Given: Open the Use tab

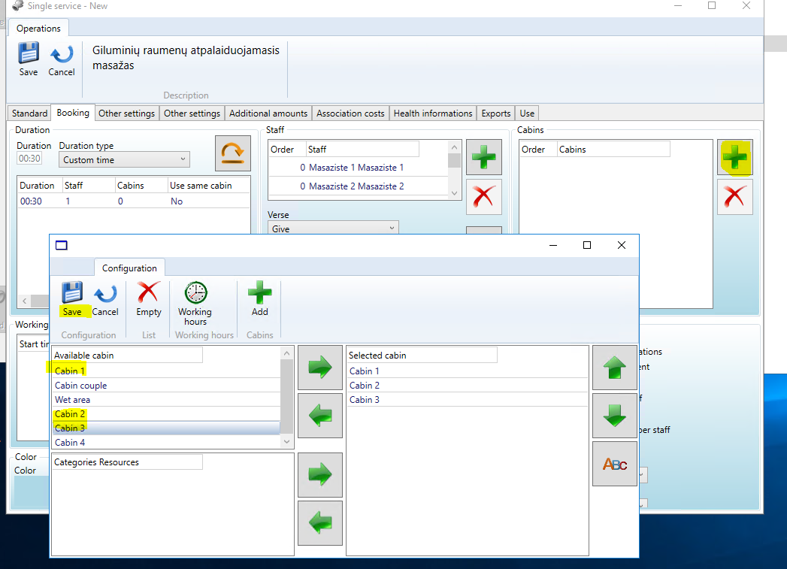Looking at the screenshot, I should (x=527, y=113).
